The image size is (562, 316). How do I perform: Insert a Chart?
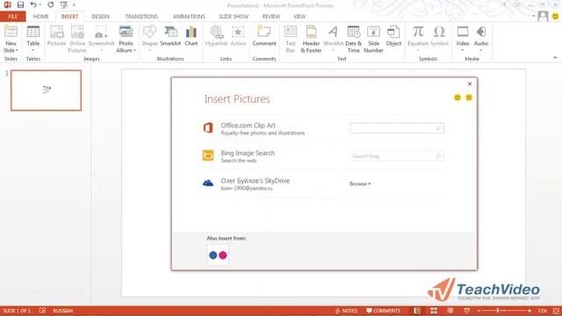click(191, 36)
